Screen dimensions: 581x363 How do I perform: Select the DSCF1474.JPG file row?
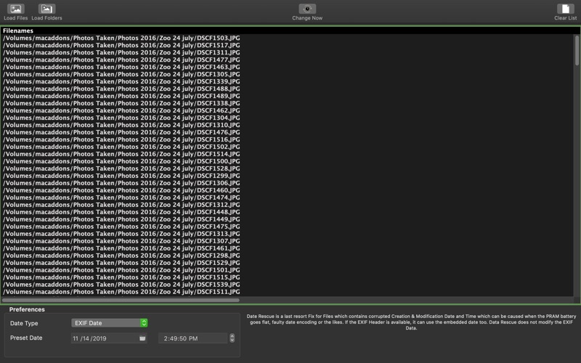point(288,197)
